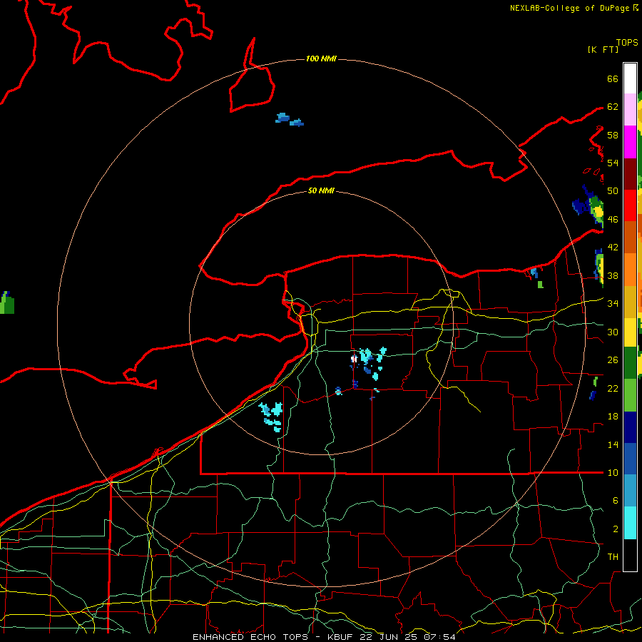Image resolution: width=642 pixels, height=642 pixels.
Task: Select the yellow legend swatch near 30
Action: tap(630, 332)
